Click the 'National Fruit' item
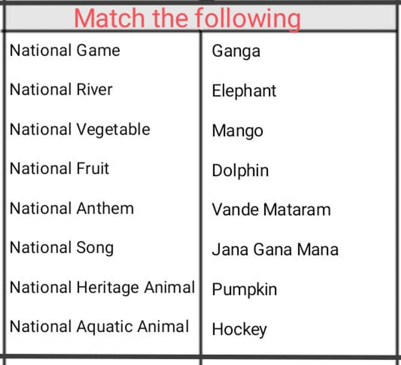The image size is (401, 365). tap(59, 169)
